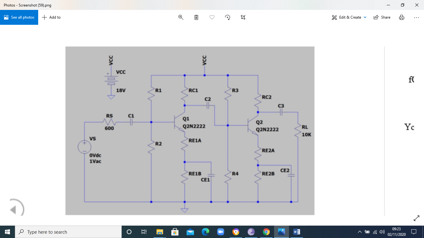Screen dimensions: 424x238
Task: Crop the image with the crop tool
Action: click(243, 17)
